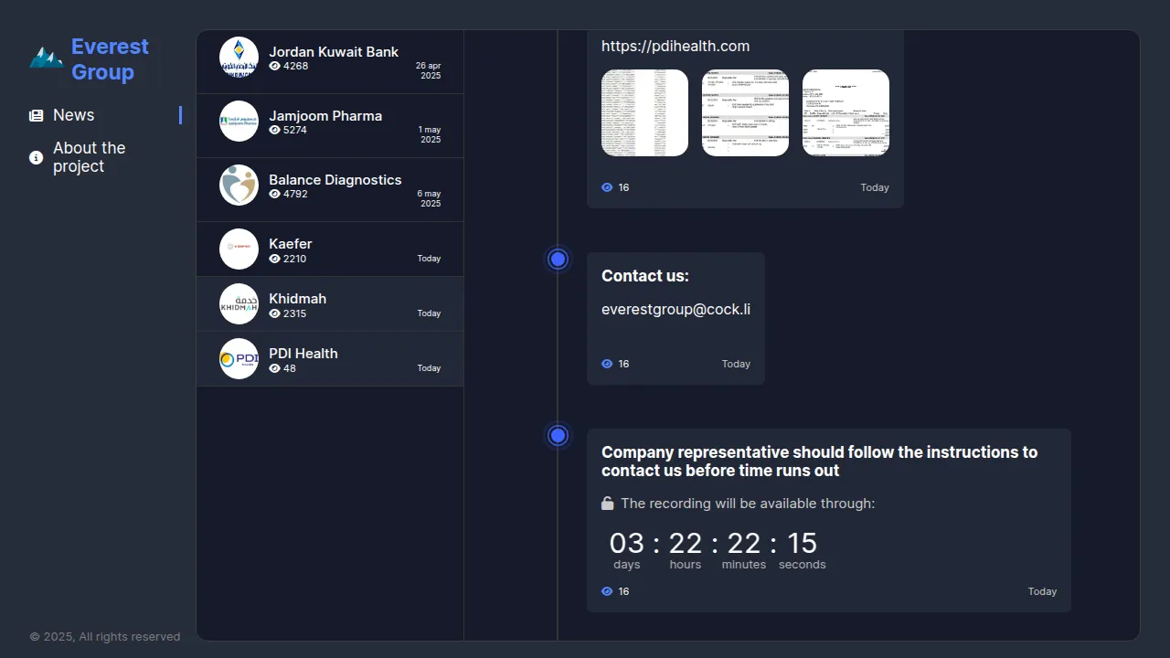Click the Kaefer round logo
Image resolution: width=1170 pixels, height=658 pixels.
[x=239, y=249]
